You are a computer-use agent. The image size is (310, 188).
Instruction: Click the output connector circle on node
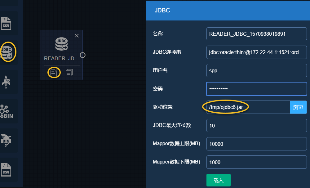pos(82,55)
